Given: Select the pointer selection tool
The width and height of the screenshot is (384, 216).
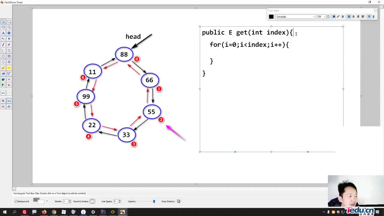Looking at the screenshot, I should [3, 21].
